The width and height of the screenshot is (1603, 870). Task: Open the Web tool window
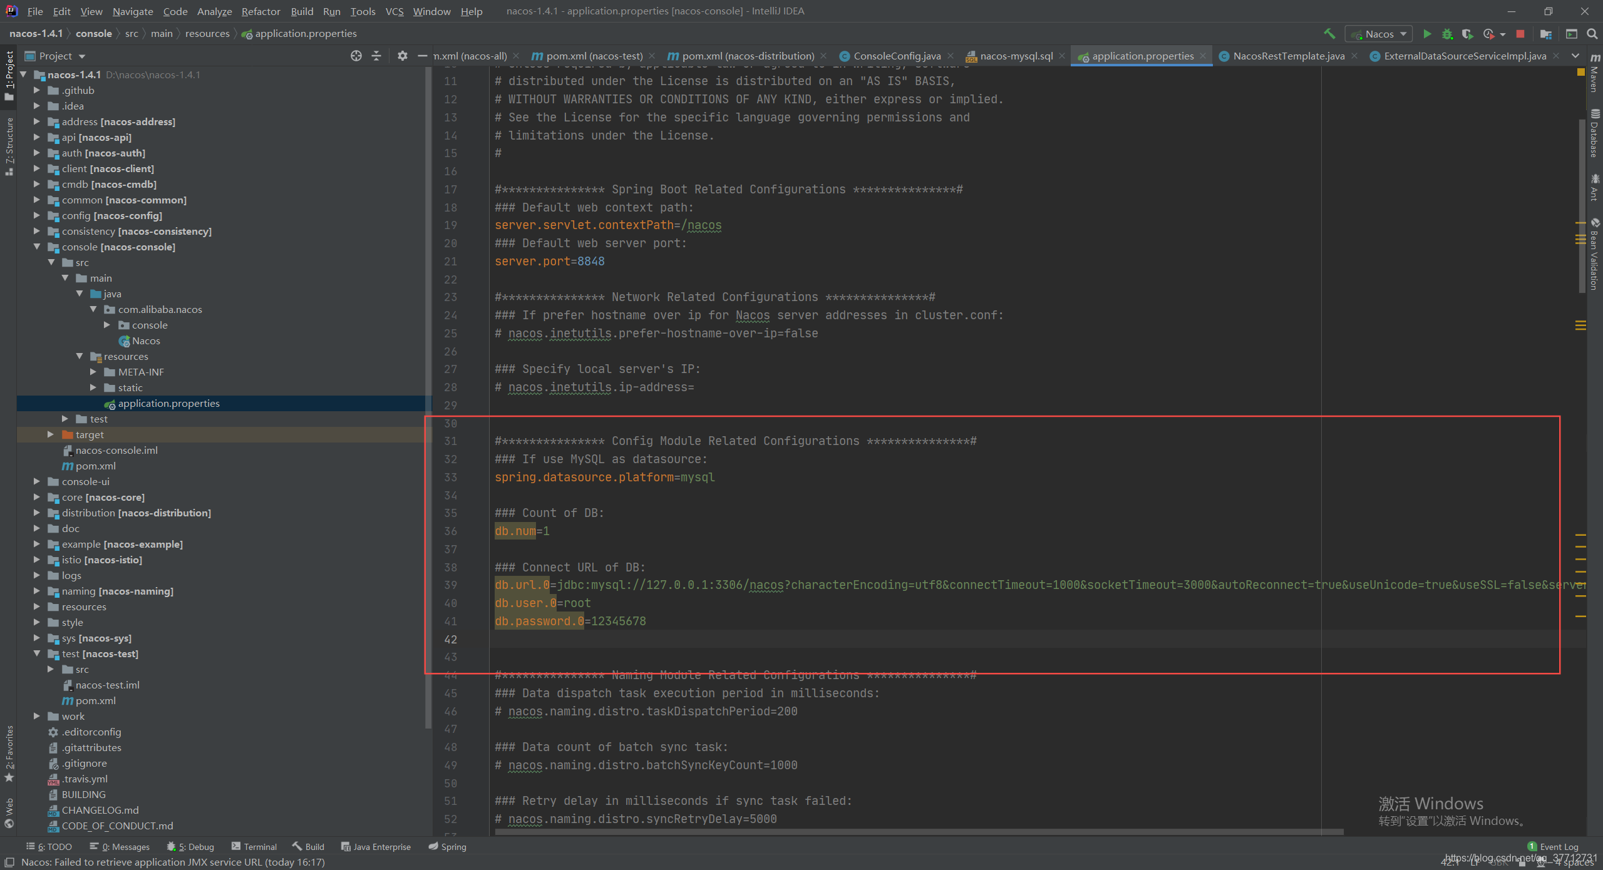(x=9, y=812)
